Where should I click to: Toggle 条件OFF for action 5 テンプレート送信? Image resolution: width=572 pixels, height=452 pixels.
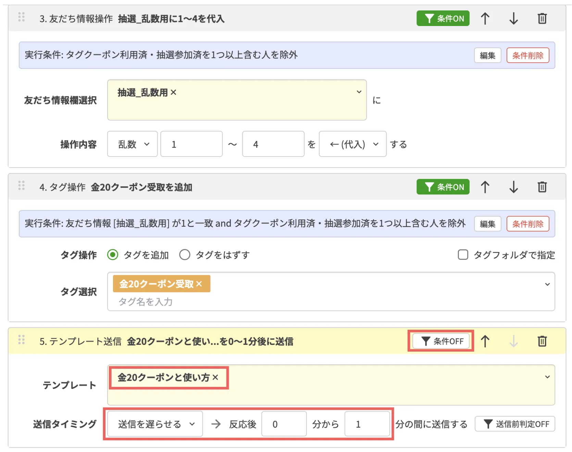coord(441,341)
